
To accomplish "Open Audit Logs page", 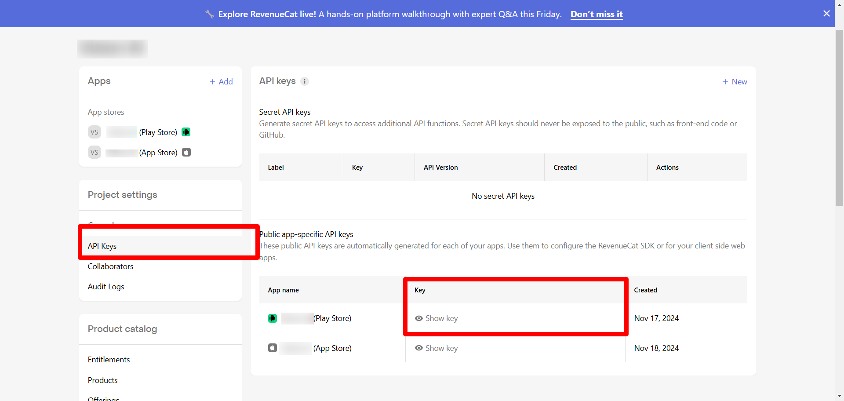I will pyautogui.click(x=106, y=287).
